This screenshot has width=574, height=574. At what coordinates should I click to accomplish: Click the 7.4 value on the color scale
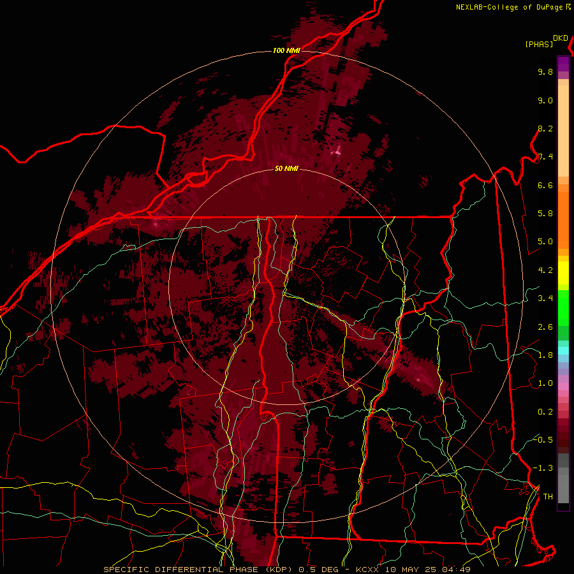[x=545, y=157]
